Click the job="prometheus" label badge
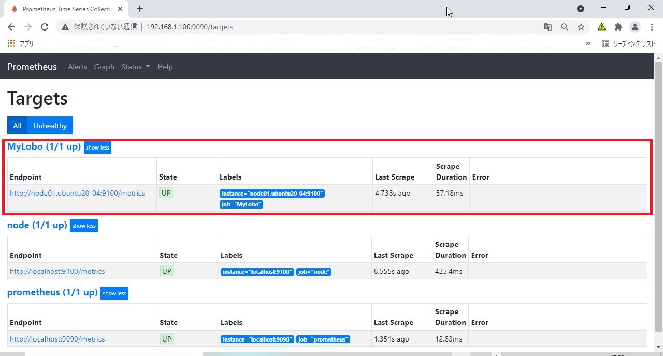Viewport: 663px width, 356px height. point(323,339)
